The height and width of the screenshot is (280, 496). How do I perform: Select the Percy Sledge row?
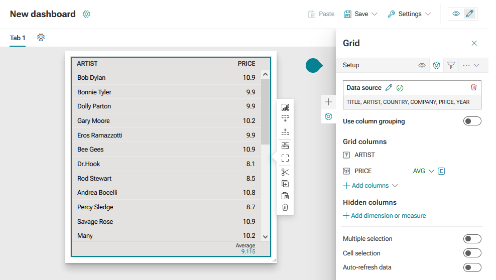pos(166,207)
